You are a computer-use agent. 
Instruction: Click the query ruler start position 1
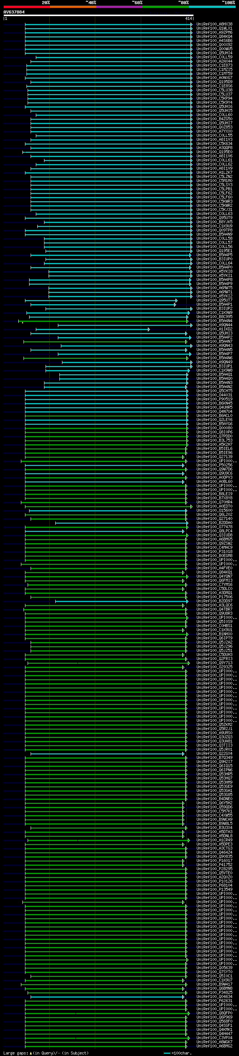(6, 18)
